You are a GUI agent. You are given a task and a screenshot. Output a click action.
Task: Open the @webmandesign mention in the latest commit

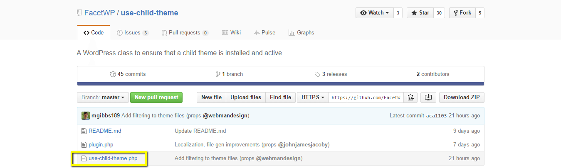click(x=225, y=116)
